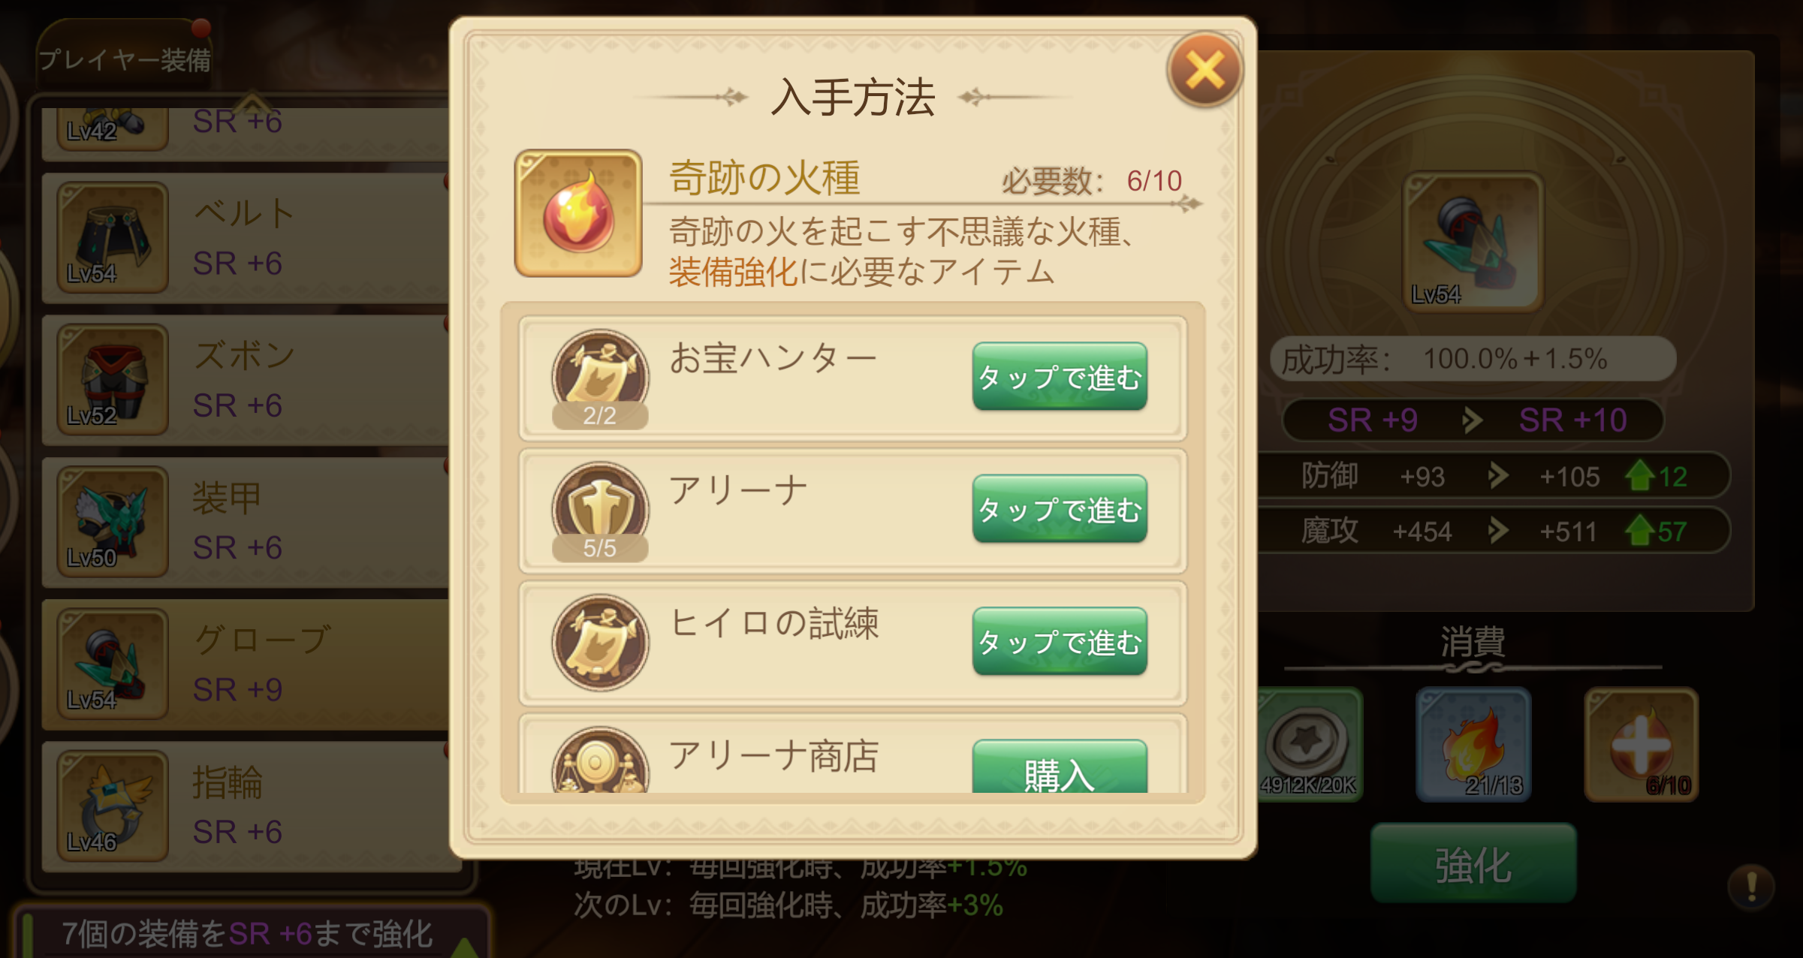Screen dimensions: 1803x958
Task: Tap アリーナ's タップで進む button
Action: click(x=1060, y=509)
